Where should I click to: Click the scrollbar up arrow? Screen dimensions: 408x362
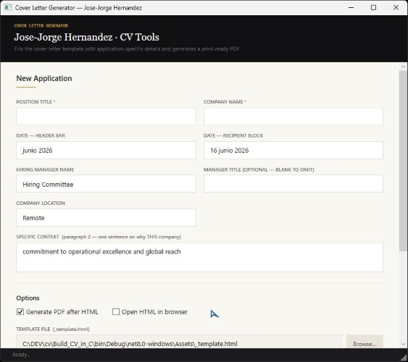[x=403, y=67]
